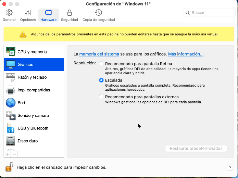Click the open padlock to prevent changes
238x178 pixels.
tap(9, 167)
